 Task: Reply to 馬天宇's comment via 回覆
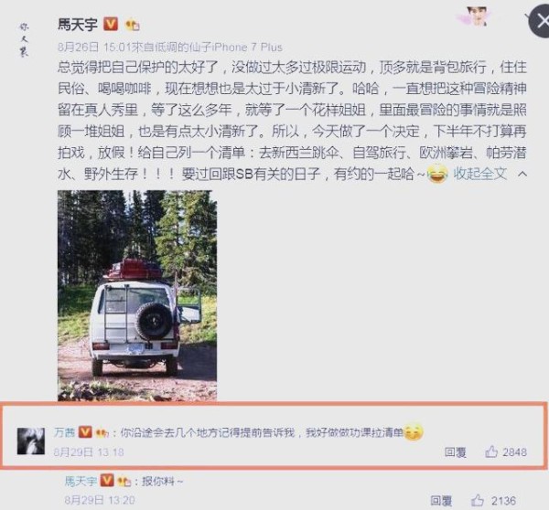(441, 501)
